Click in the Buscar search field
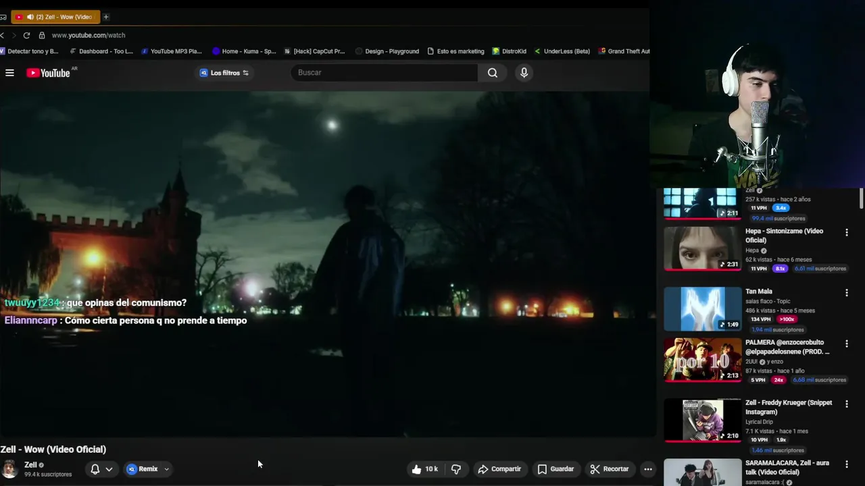Viewport: 865px width, 486px height. pos(385,73)
